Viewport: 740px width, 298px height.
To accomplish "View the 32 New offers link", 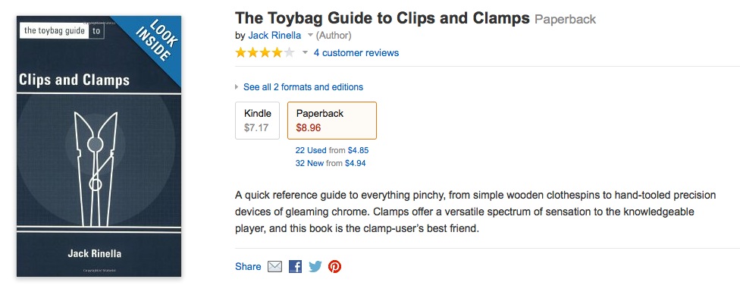I will click(309, 163).
